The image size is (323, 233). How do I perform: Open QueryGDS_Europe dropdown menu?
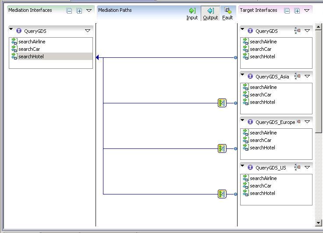(x=307, y=122)
